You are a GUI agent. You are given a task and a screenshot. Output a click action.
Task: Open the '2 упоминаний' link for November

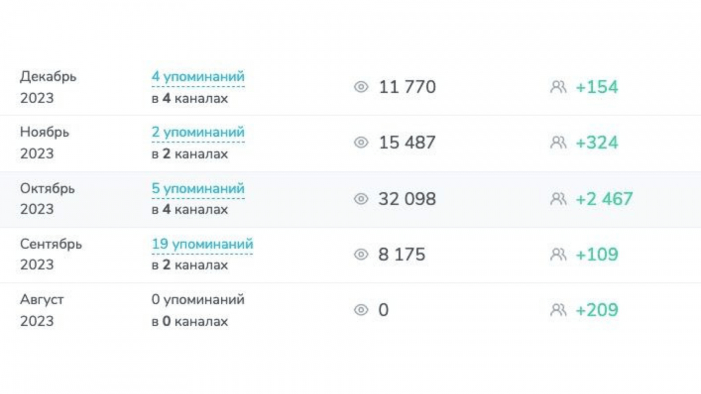pos(198,132)
